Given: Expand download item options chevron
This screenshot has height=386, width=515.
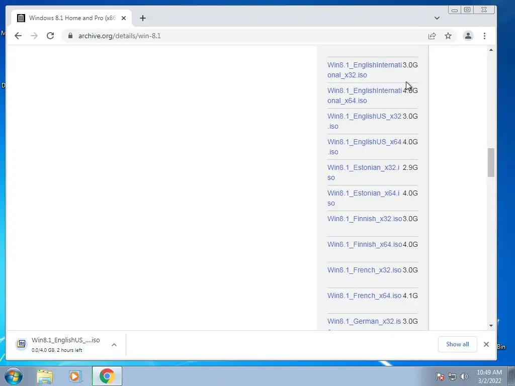Looking at the screenshot, I should click(x=114, y=345).
